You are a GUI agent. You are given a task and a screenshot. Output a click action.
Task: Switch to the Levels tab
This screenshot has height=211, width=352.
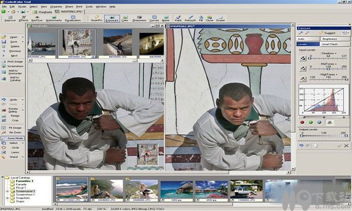pos(308,44)
